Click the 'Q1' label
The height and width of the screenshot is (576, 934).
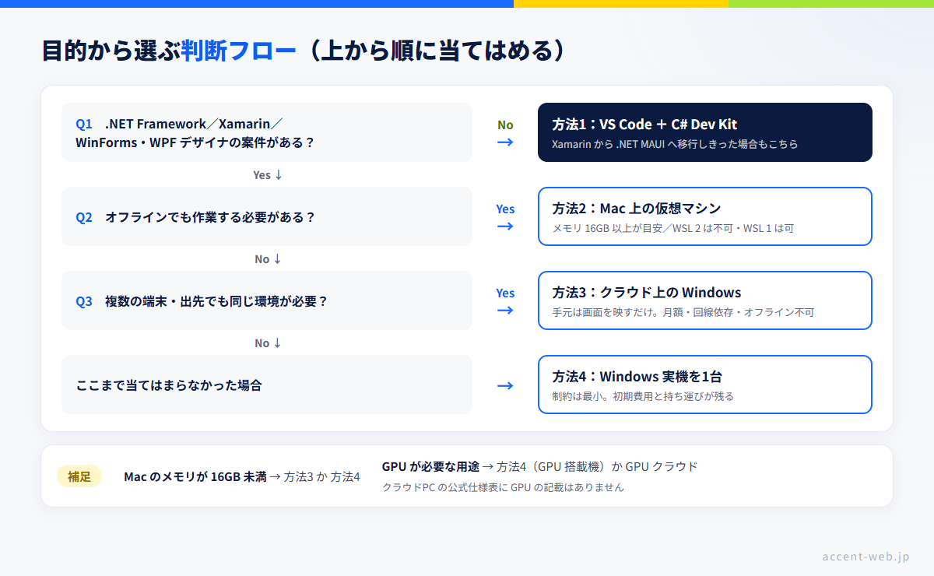click(84, 124)
